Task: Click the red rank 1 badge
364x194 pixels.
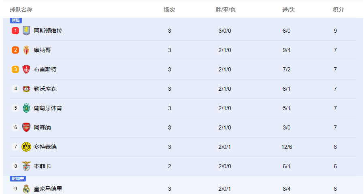Action: [x=15, y=31]
